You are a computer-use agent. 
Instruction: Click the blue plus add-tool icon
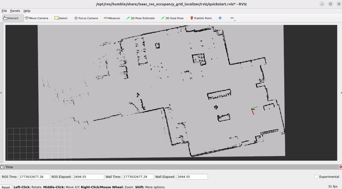(220, 18)
